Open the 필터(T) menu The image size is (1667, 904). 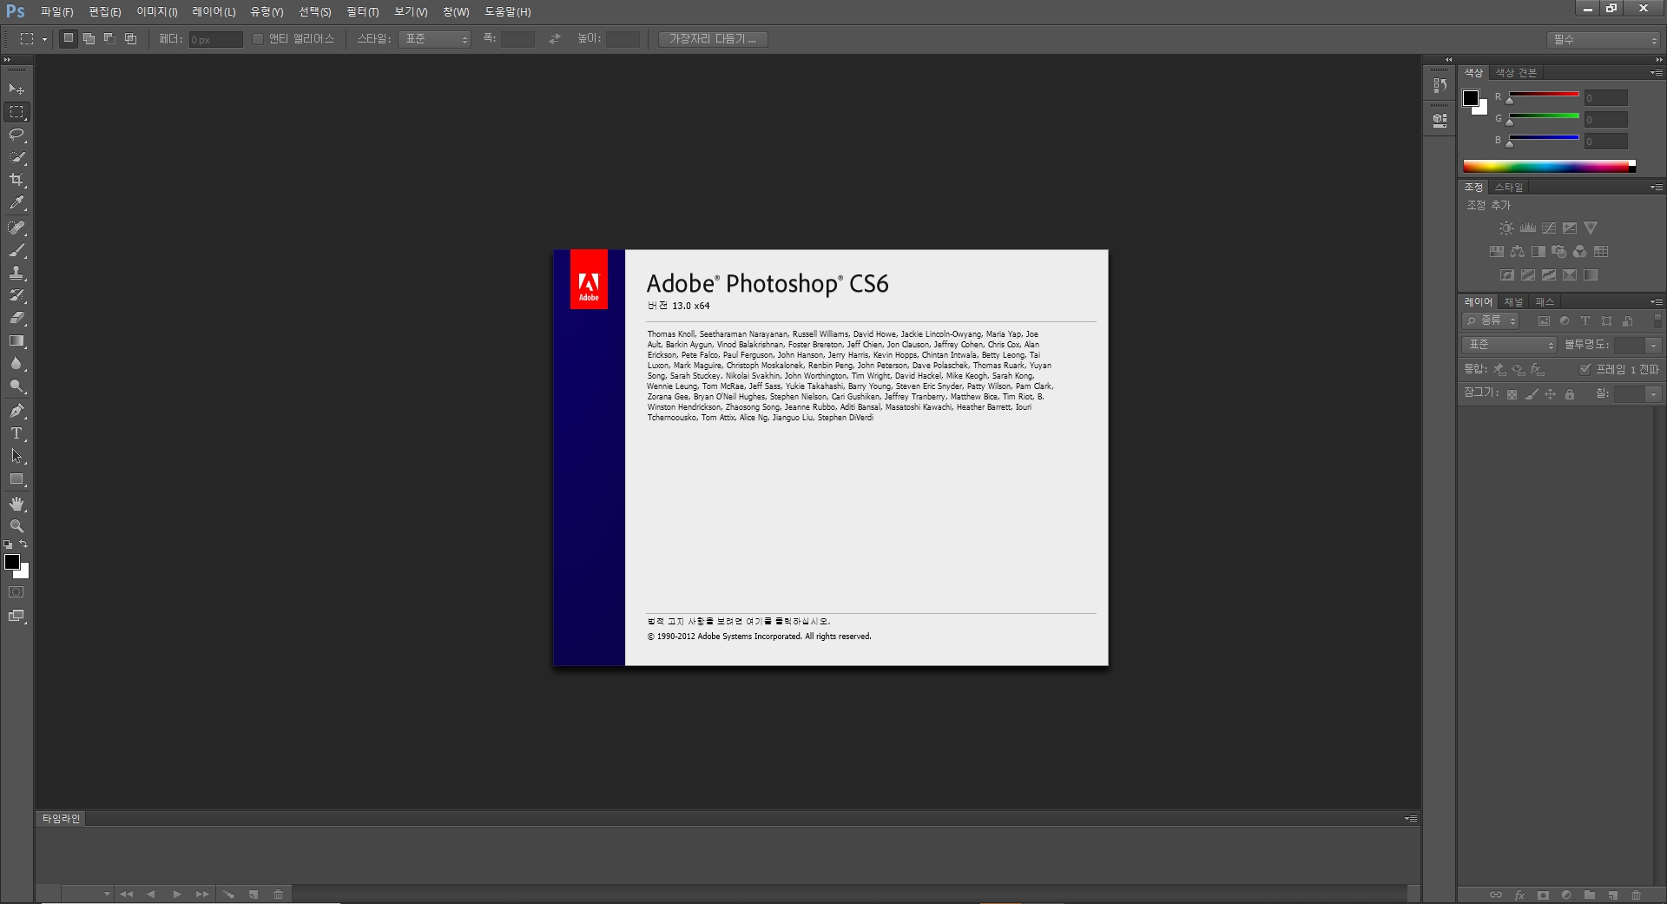point(363,12)
